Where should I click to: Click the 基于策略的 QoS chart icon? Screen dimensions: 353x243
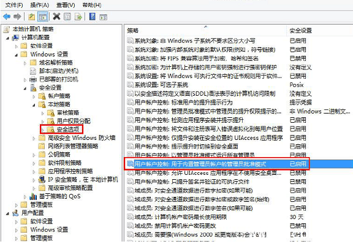click(x=33, y=196)
